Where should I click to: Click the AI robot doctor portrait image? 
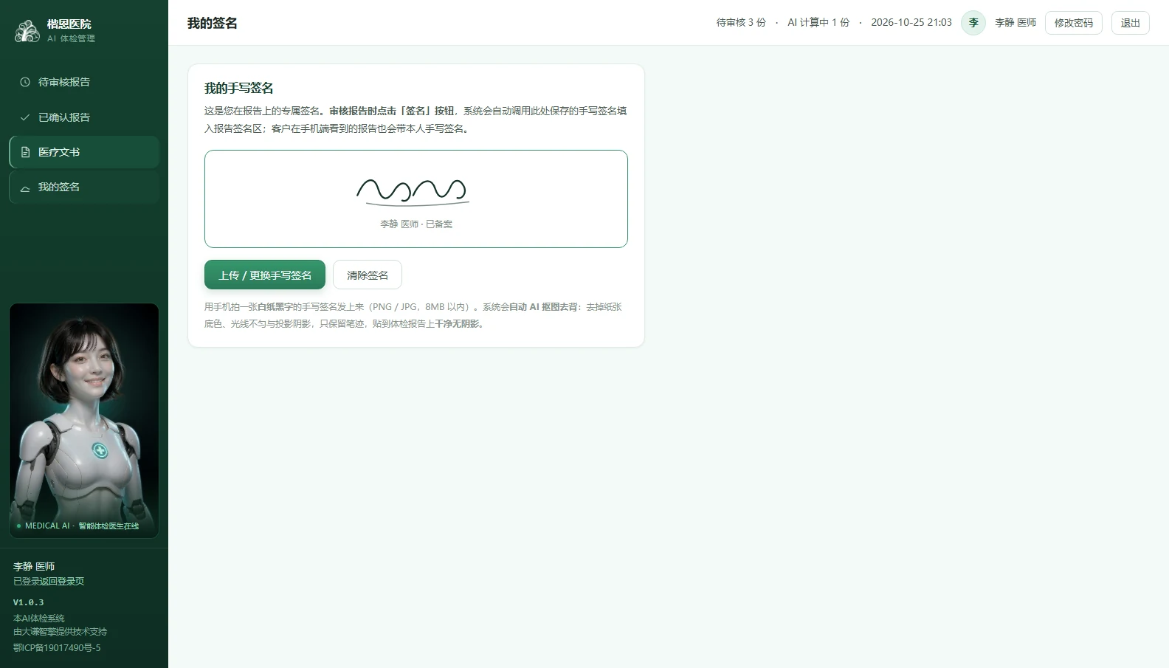click(x=84, y=421)
